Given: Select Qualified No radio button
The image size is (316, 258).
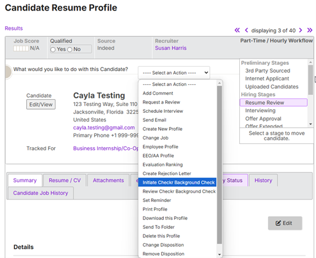Looking at the screenshot, I should coord(70,49).
